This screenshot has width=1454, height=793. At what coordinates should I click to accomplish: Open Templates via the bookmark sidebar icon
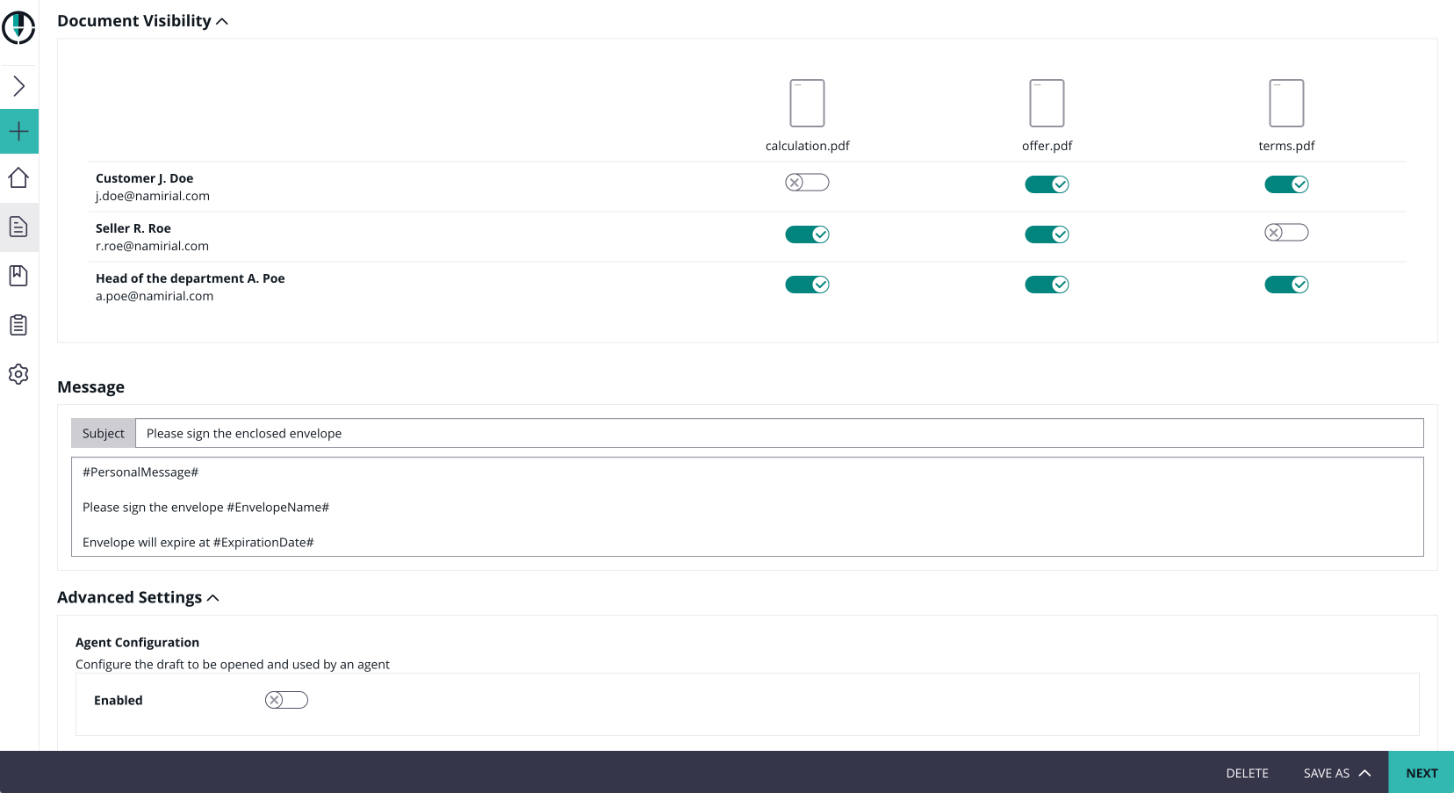18,275
